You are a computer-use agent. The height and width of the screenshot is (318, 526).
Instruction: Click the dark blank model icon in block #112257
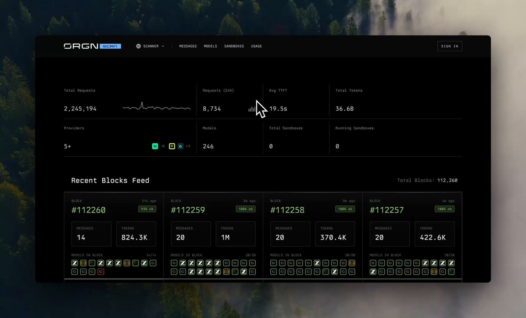[x=451, y=272]
